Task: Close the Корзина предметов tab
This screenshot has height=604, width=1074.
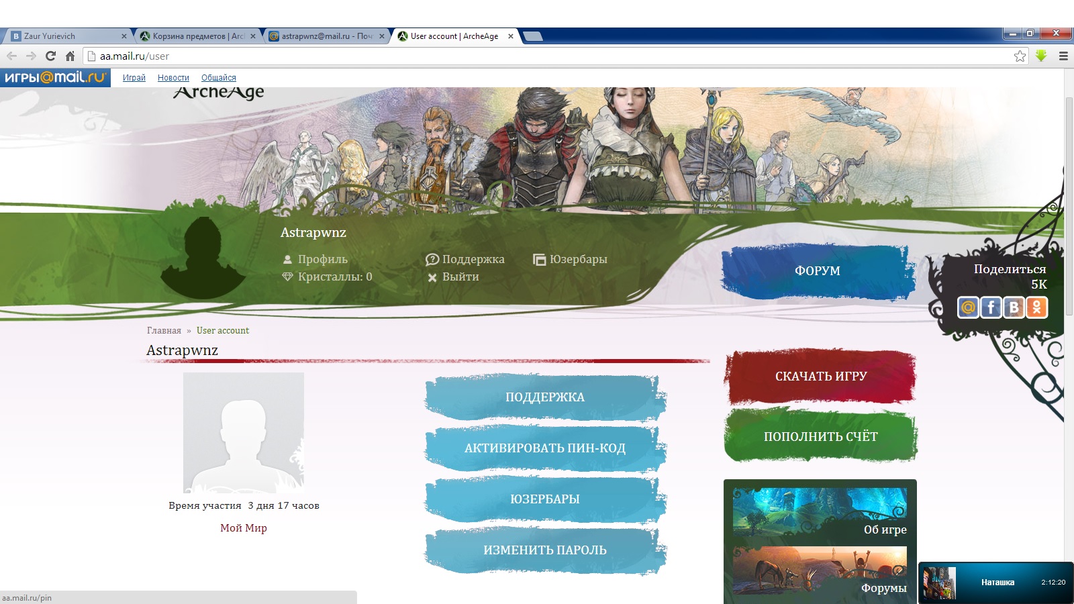Action: (x=253, y=36)
